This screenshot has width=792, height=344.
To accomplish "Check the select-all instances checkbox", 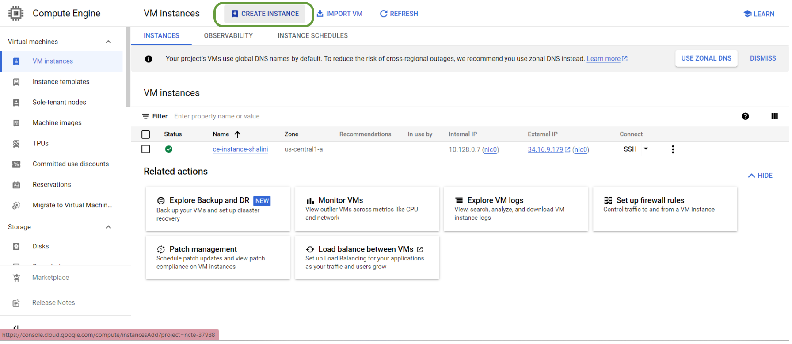I will tap(146, 134).
